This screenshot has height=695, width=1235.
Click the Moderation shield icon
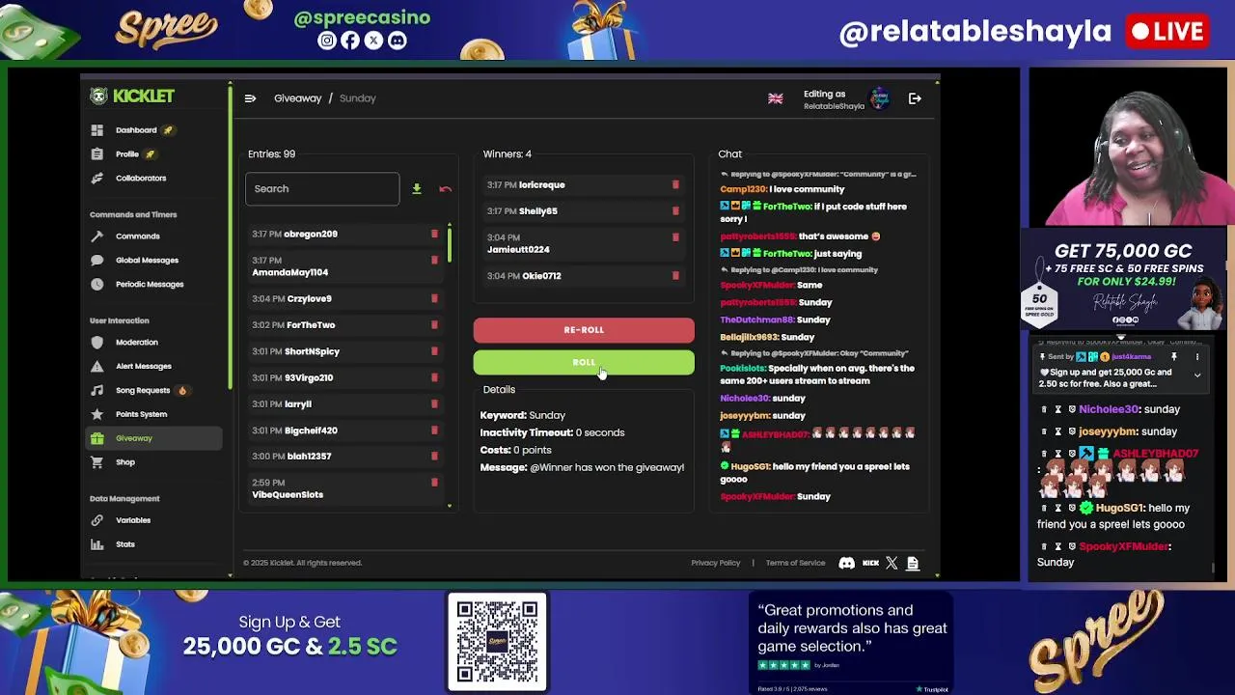point(96,343)
